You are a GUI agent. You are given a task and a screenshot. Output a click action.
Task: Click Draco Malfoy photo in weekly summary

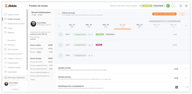point(33,24)
